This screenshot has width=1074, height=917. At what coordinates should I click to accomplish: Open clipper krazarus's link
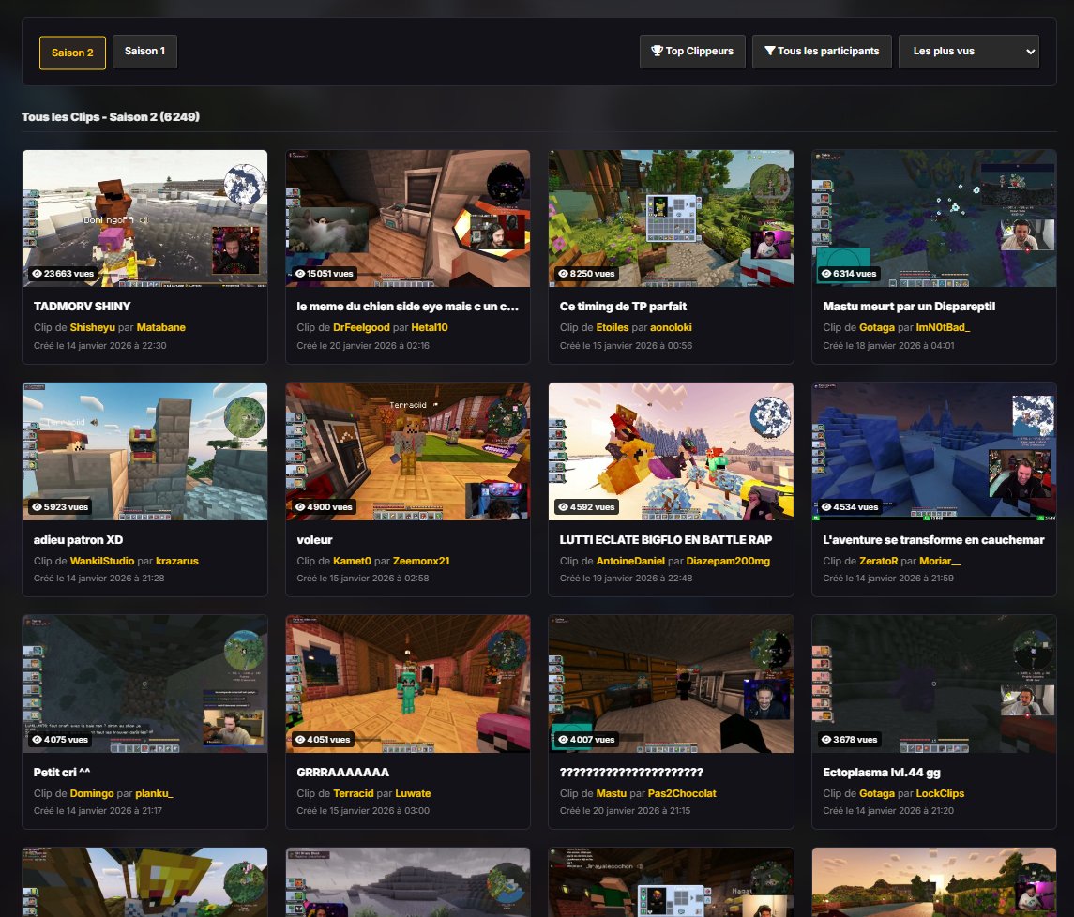(176, 561)
